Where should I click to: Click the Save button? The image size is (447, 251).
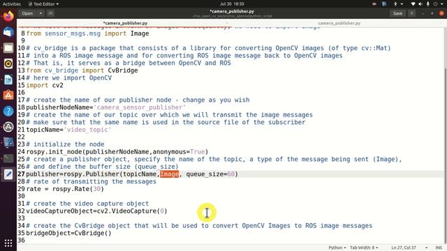tap(397, 13)
